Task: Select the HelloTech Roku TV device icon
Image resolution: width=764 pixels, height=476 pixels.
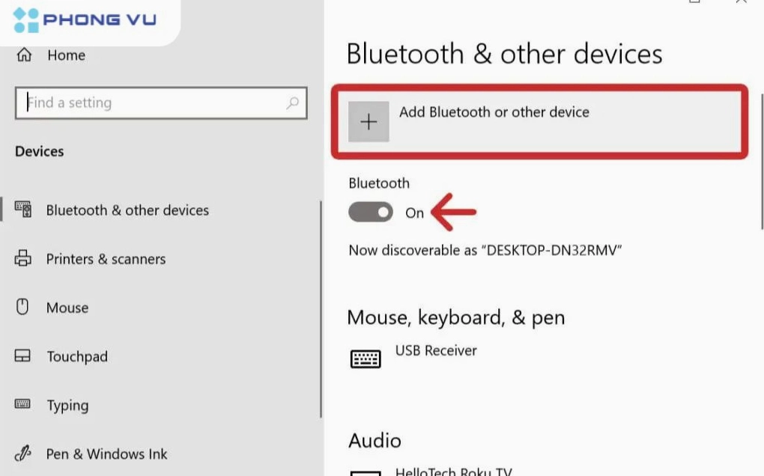Action: click(x=366, y=472)
